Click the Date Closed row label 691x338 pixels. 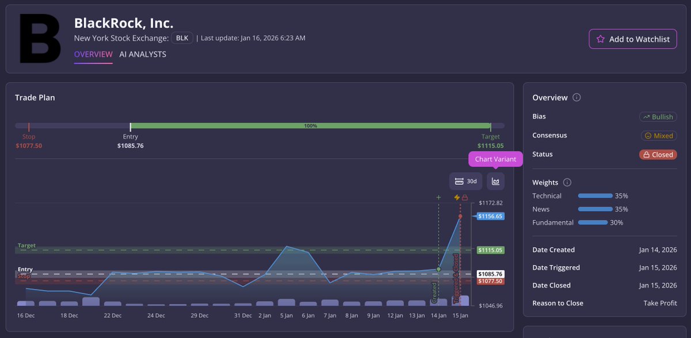coord(552,285)
